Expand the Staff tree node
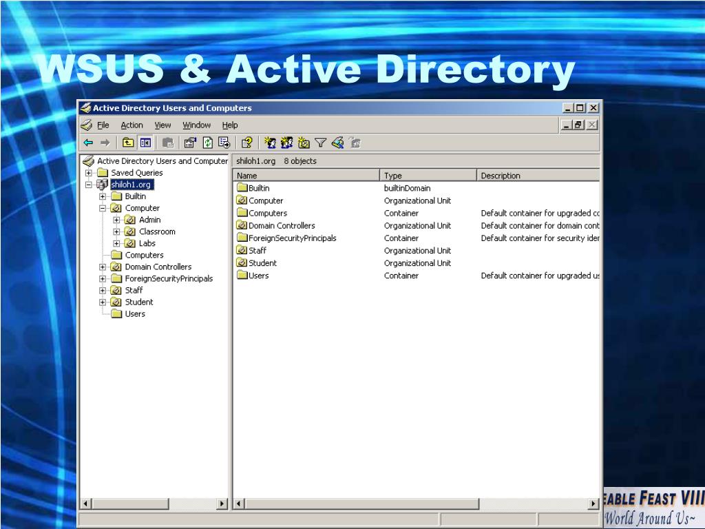Image resolution: width=705 pixels, height=529 pixels. click(103, 290)
